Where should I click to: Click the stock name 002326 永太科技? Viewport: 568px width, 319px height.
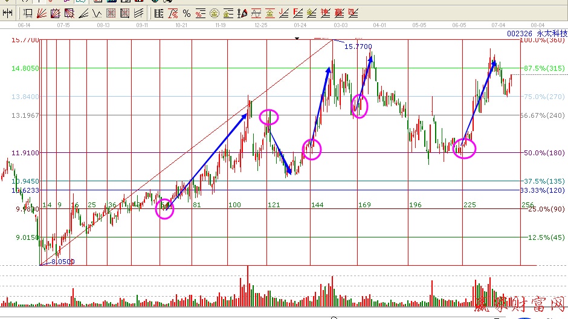[x=537, y=34]
